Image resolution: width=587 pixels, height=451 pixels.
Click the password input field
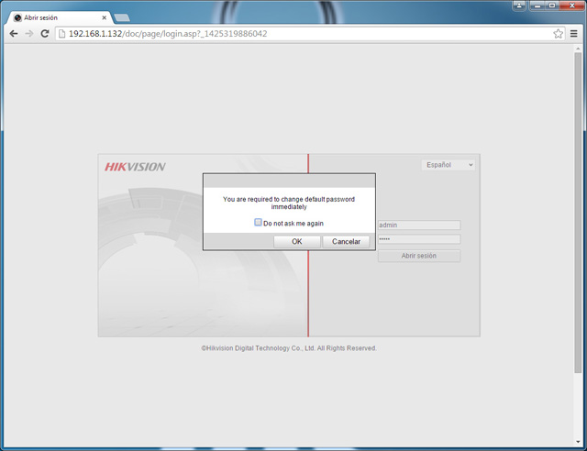coord(419,239)
